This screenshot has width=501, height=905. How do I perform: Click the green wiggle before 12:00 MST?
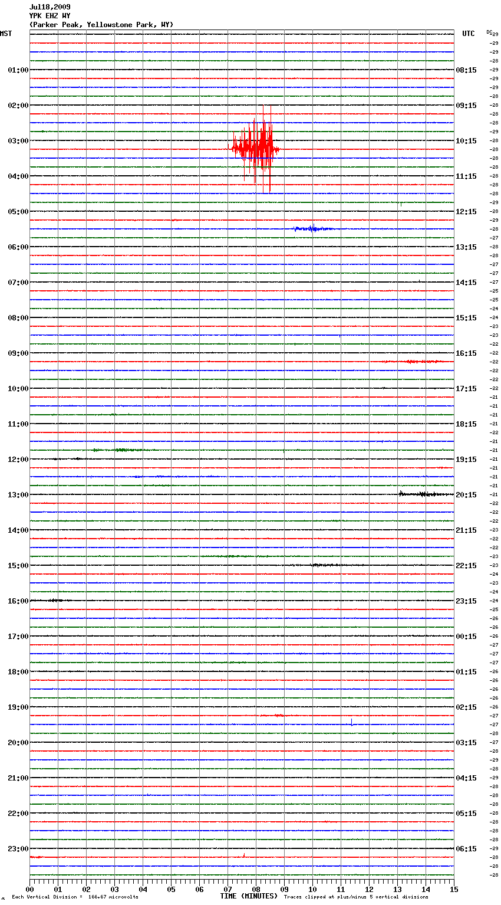tap(121, 450)
